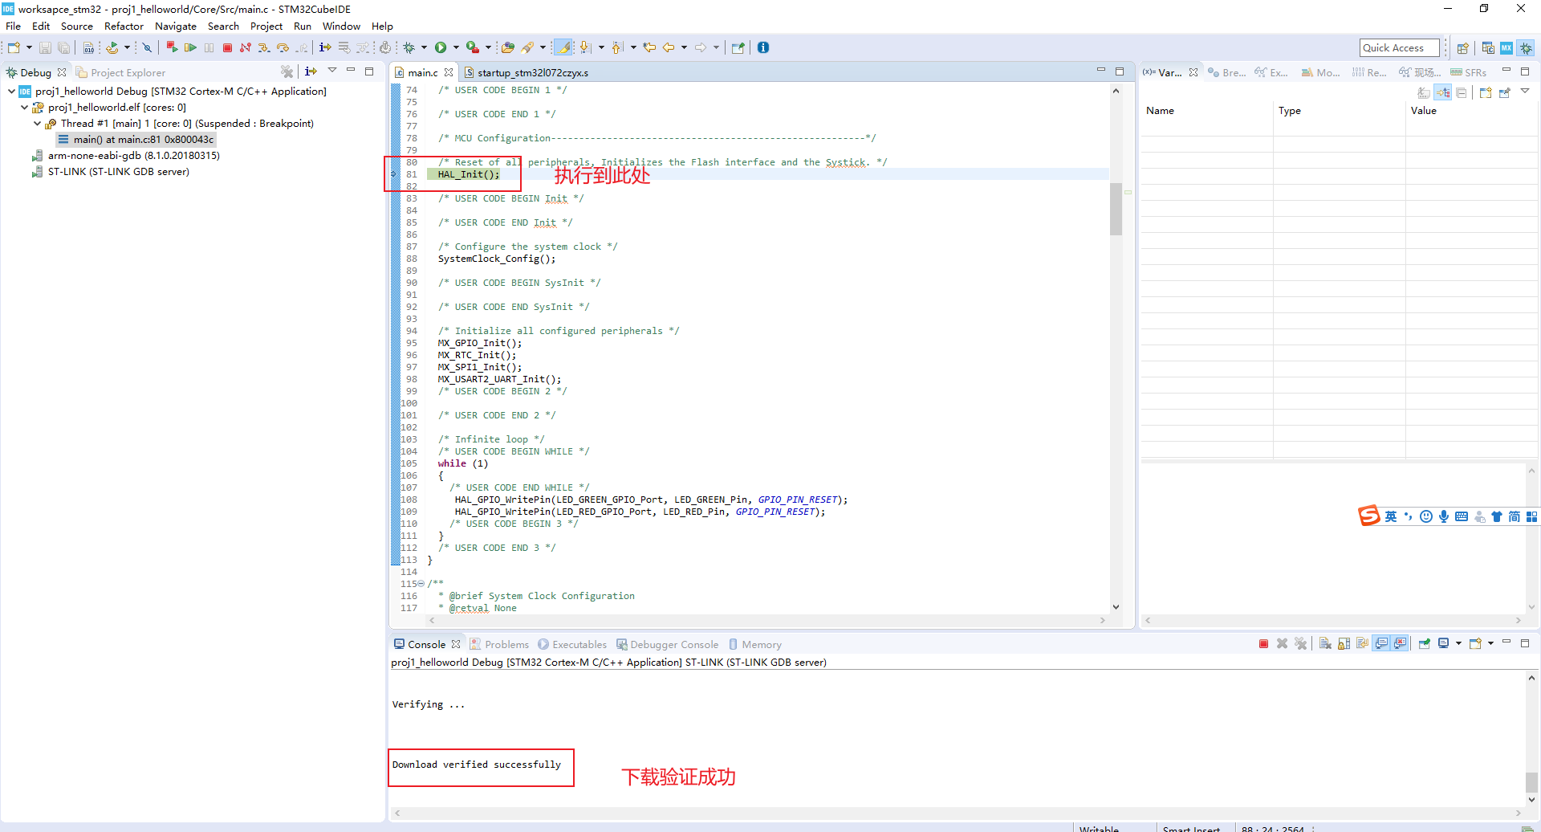Screen dimensions: 1541x832
Task: Click Pin Console icon
Action: click(x=1425, y=643)
